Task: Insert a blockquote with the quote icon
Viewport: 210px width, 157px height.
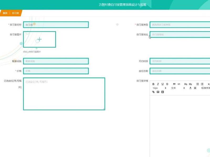Action: (174, 84)
